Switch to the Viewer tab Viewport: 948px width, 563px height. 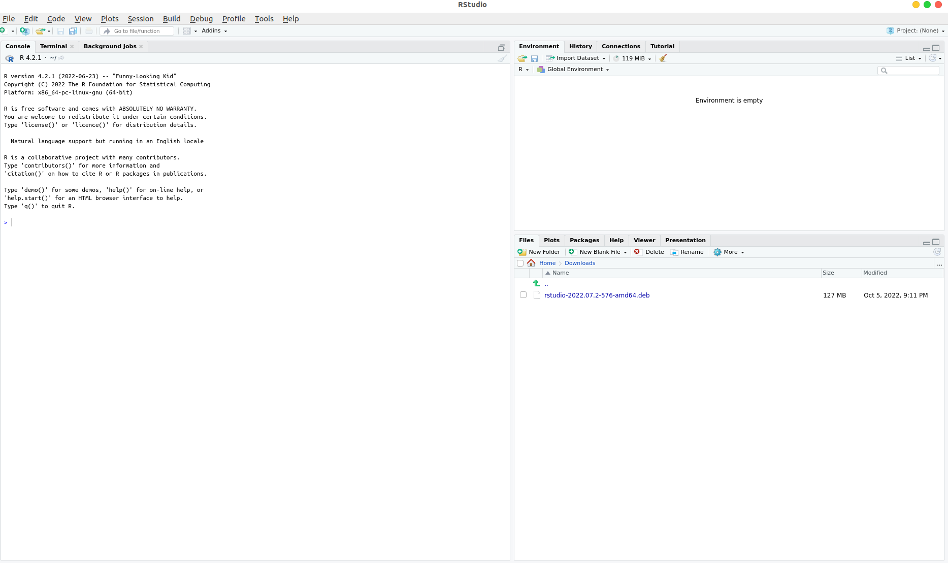click(x=644, y=240)
